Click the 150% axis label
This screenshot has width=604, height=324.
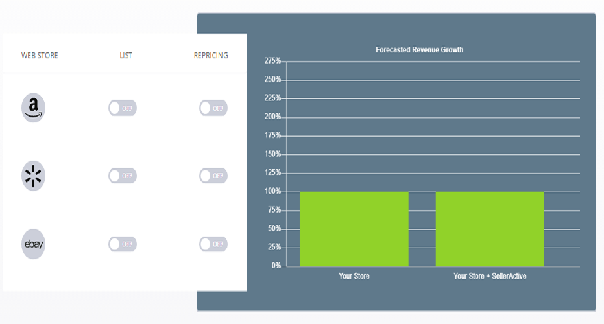coord(272,154)
